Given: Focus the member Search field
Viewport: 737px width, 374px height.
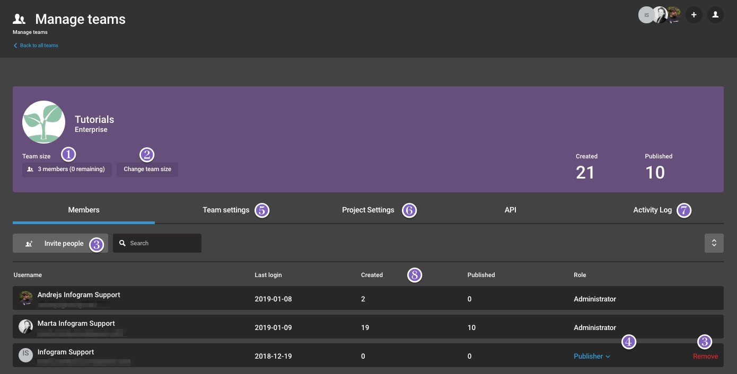Looking at the screenshot, I should [x=162, y=243].
